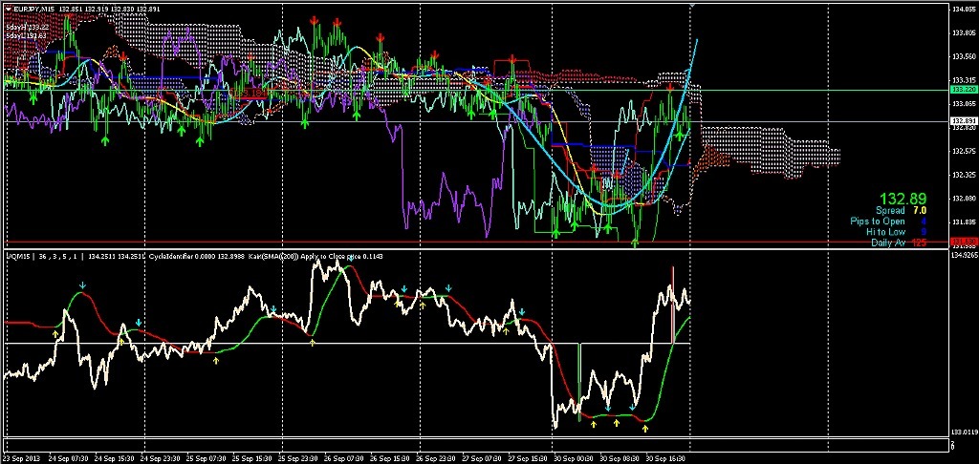Click the 24 Sep 23:30 time label
The image size is (979, 464).
click(163, 457)
